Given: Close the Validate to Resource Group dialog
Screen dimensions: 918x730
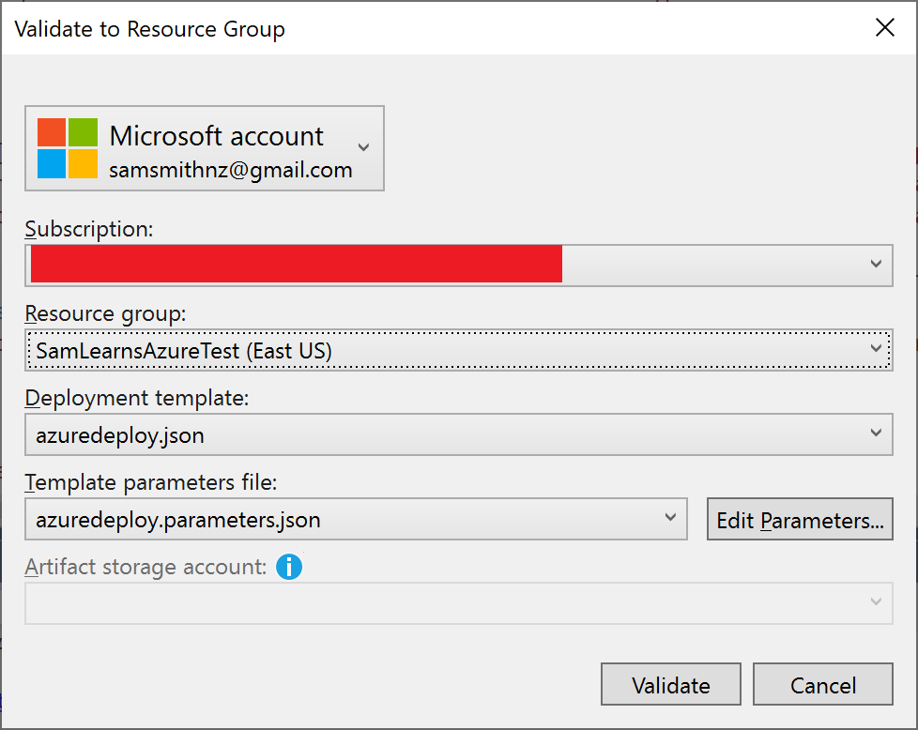Looking at the screenshot, I should [884, 28].
